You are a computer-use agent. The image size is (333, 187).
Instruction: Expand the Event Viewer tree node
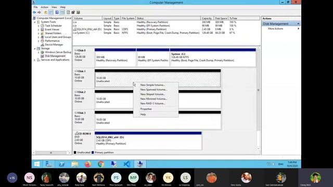click(39, 30)
